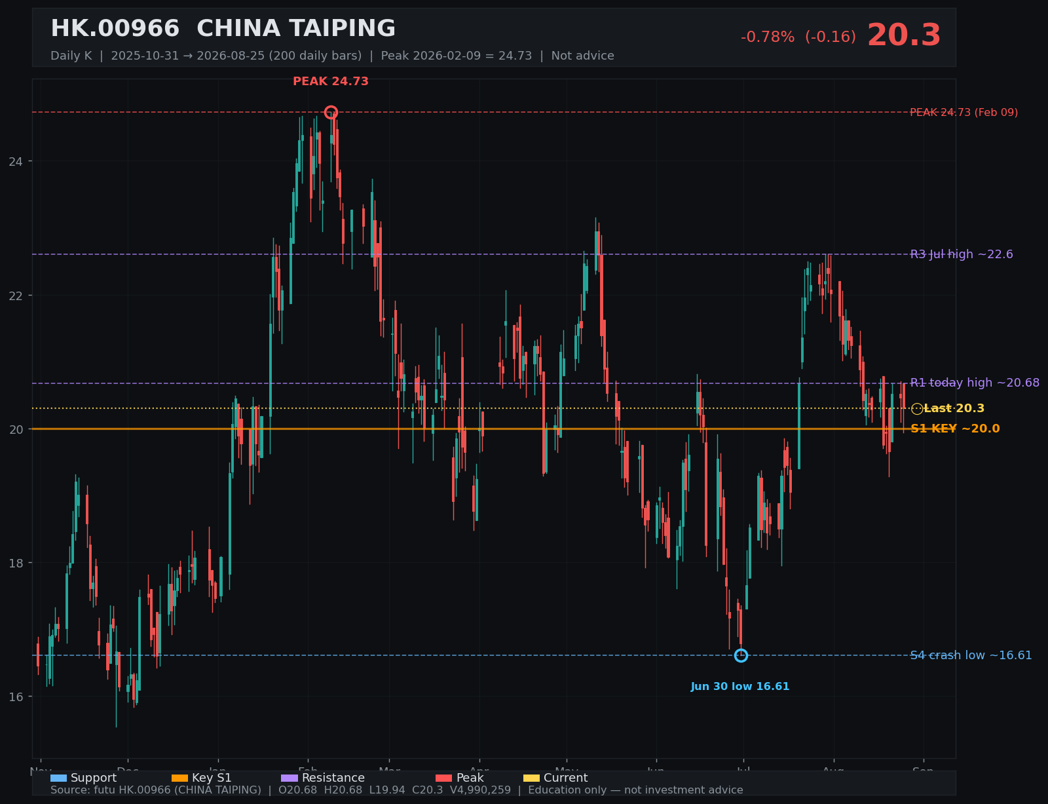Select the Daily K label in the subtitle
The image size is (1048, 804).
click(x=71, y=56)
